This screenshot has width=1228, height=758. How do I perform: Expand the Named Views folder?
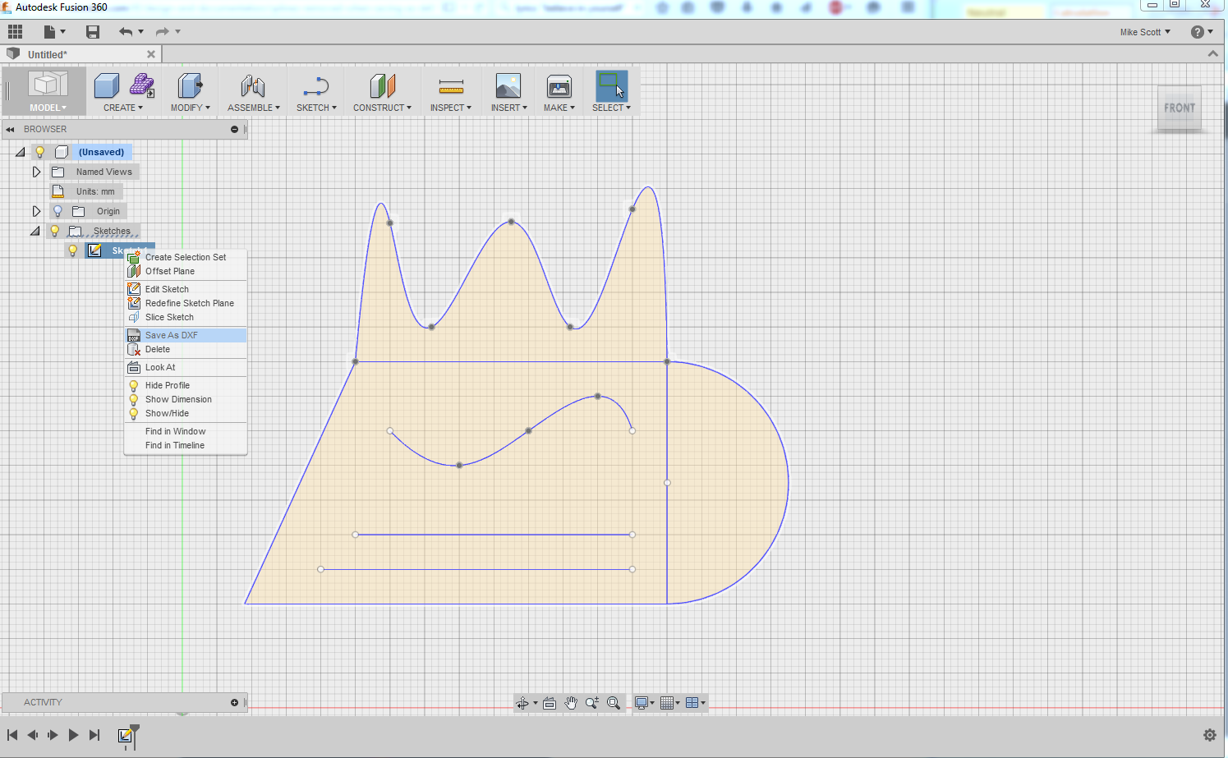point(36,172)
